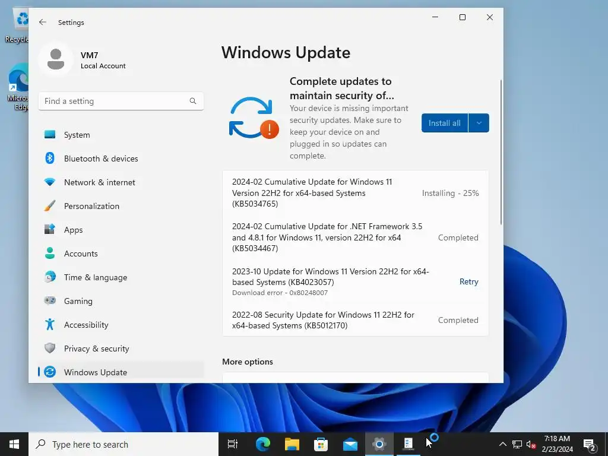Click the Download error 0x80248007 text
The height and width of the screenshot is (456, 608).
click(280, 293)
